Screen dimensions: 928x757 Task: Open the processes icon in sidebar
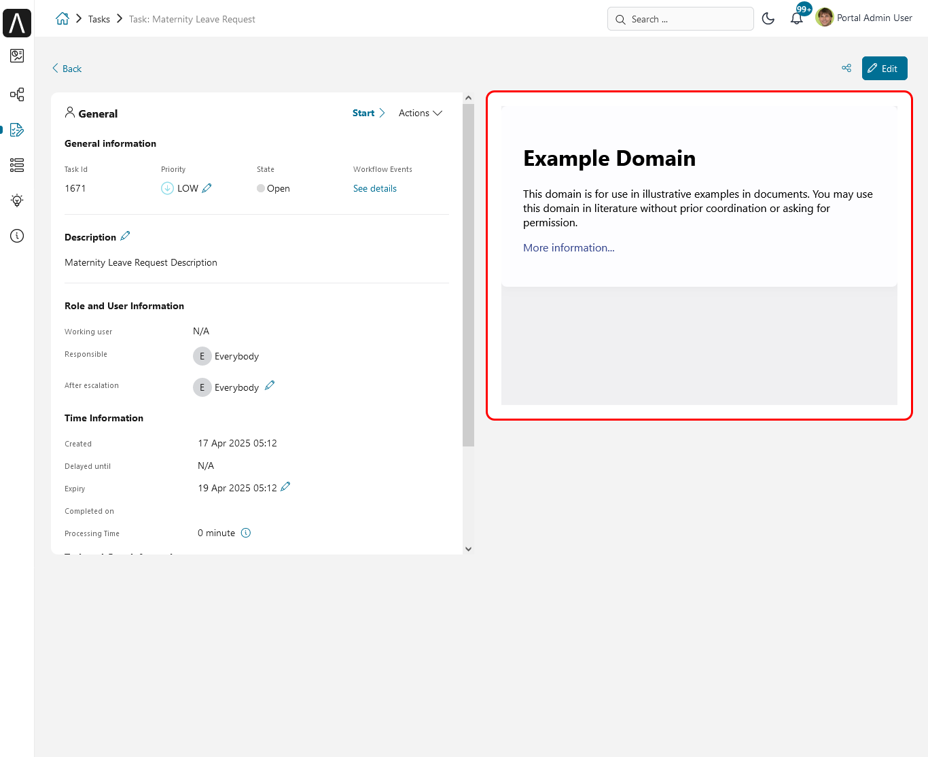coord(17,94)
